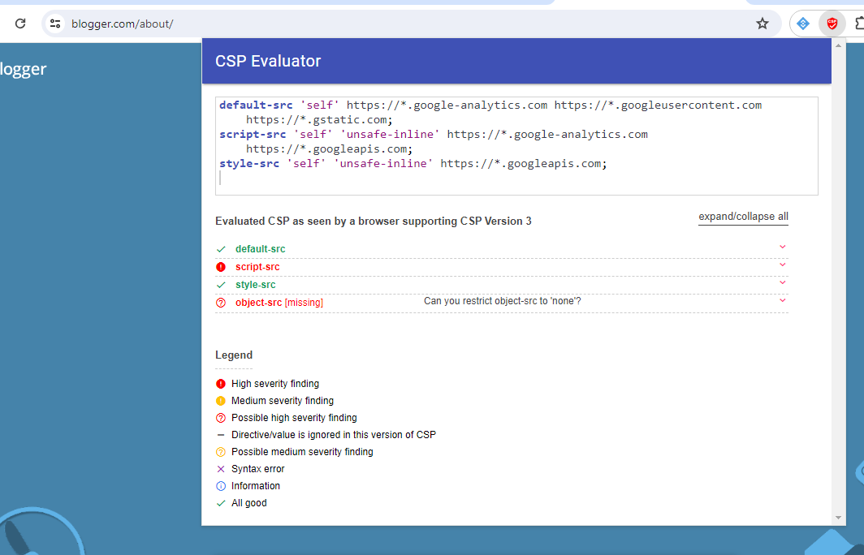
Task: Open the blue CSP Evaluator extension icon
Action: click(801, 24)
